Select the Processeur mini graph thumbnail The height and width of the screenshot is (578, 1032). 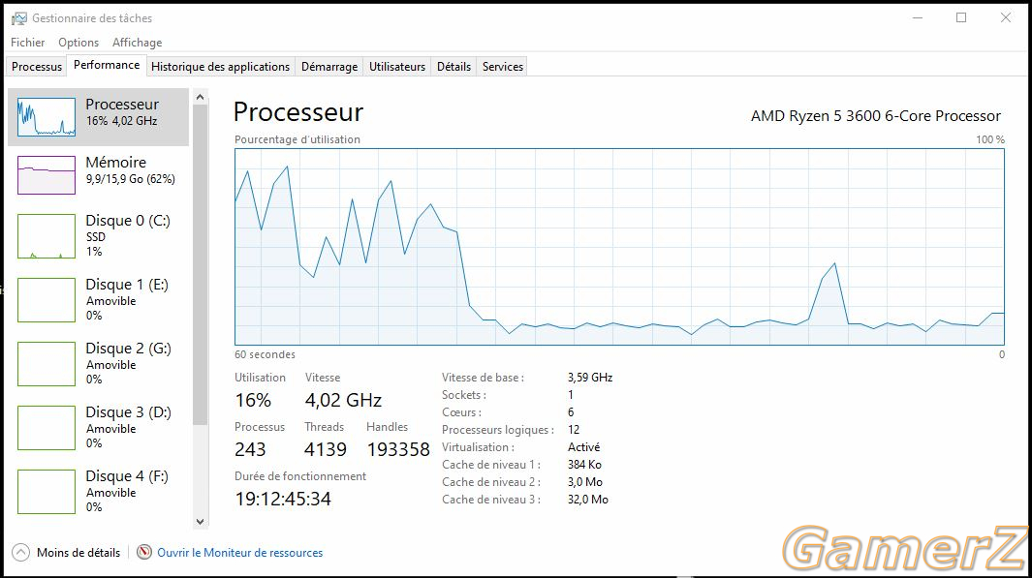(47, 117)
